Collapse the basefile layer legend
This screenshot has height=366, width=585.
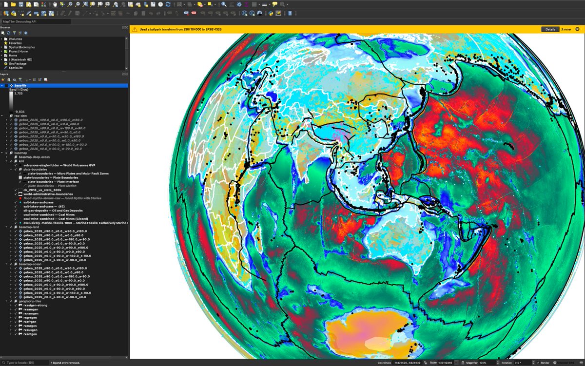[x=2, y=86]
